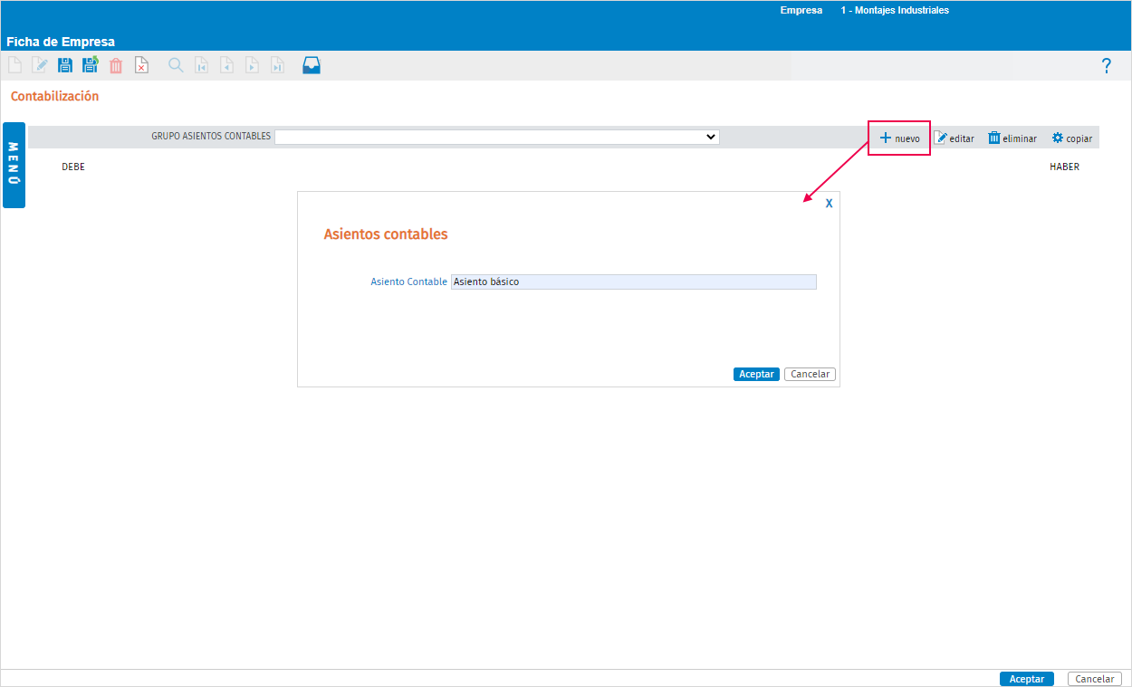
Task: Click Cancelar at the bottom of the page
Action: [1095, 679]
